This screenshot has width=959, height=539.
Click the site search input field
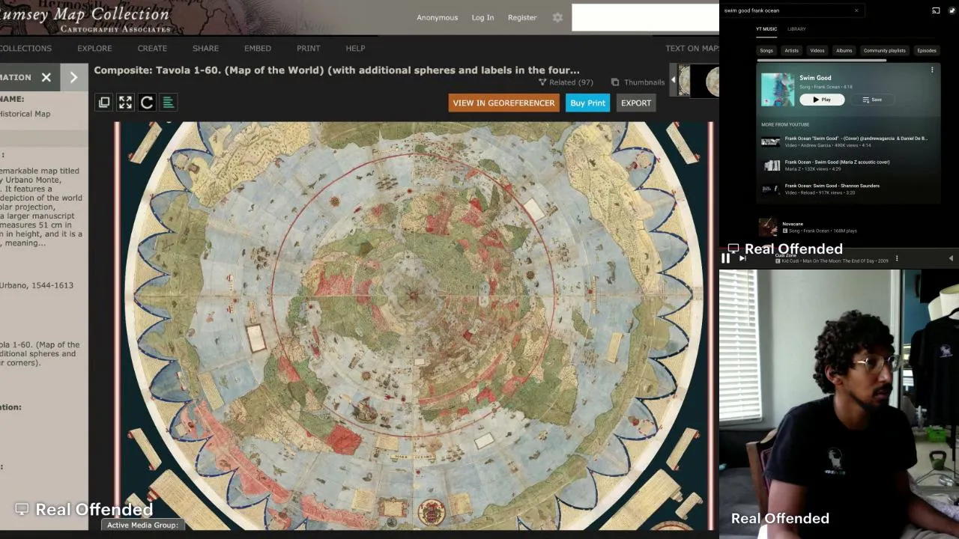645,18
